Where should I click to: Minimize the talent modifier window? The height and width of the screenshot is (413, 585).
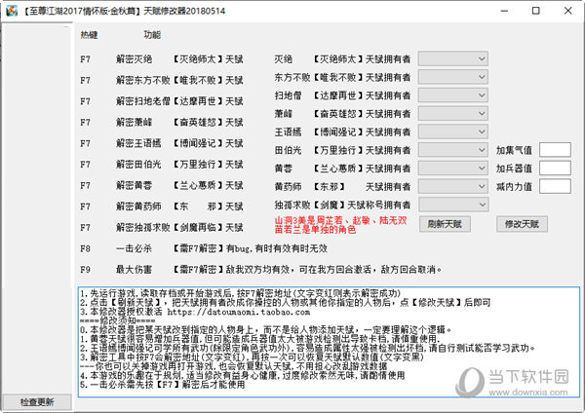click(504, 11)
